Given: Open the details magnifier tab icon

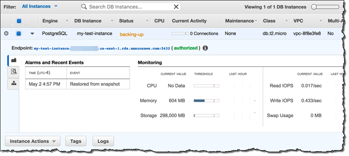Looking at the screenshot, I should (x=14, y=71).
